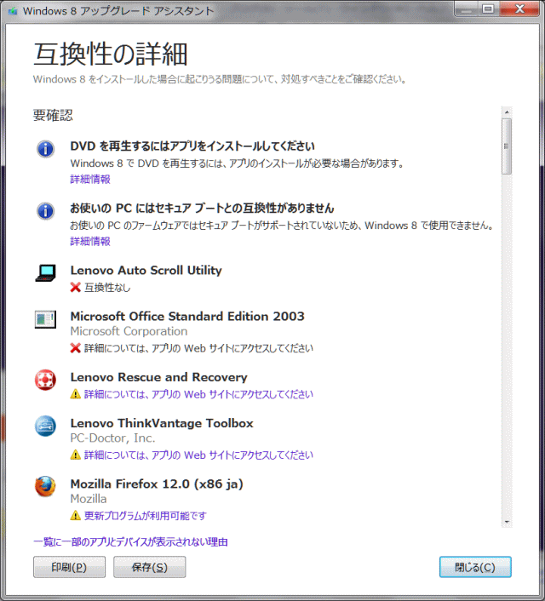Click the 保存(S) save button
The width and height of the screenshot is (545, 601).
click(x=150, y=567)
